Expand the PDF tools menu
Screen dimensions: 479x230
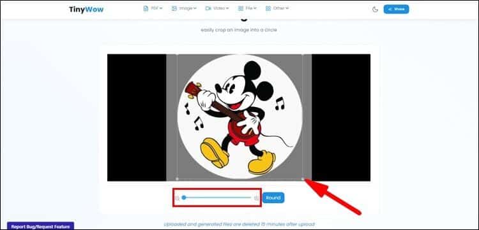point(153,8)
